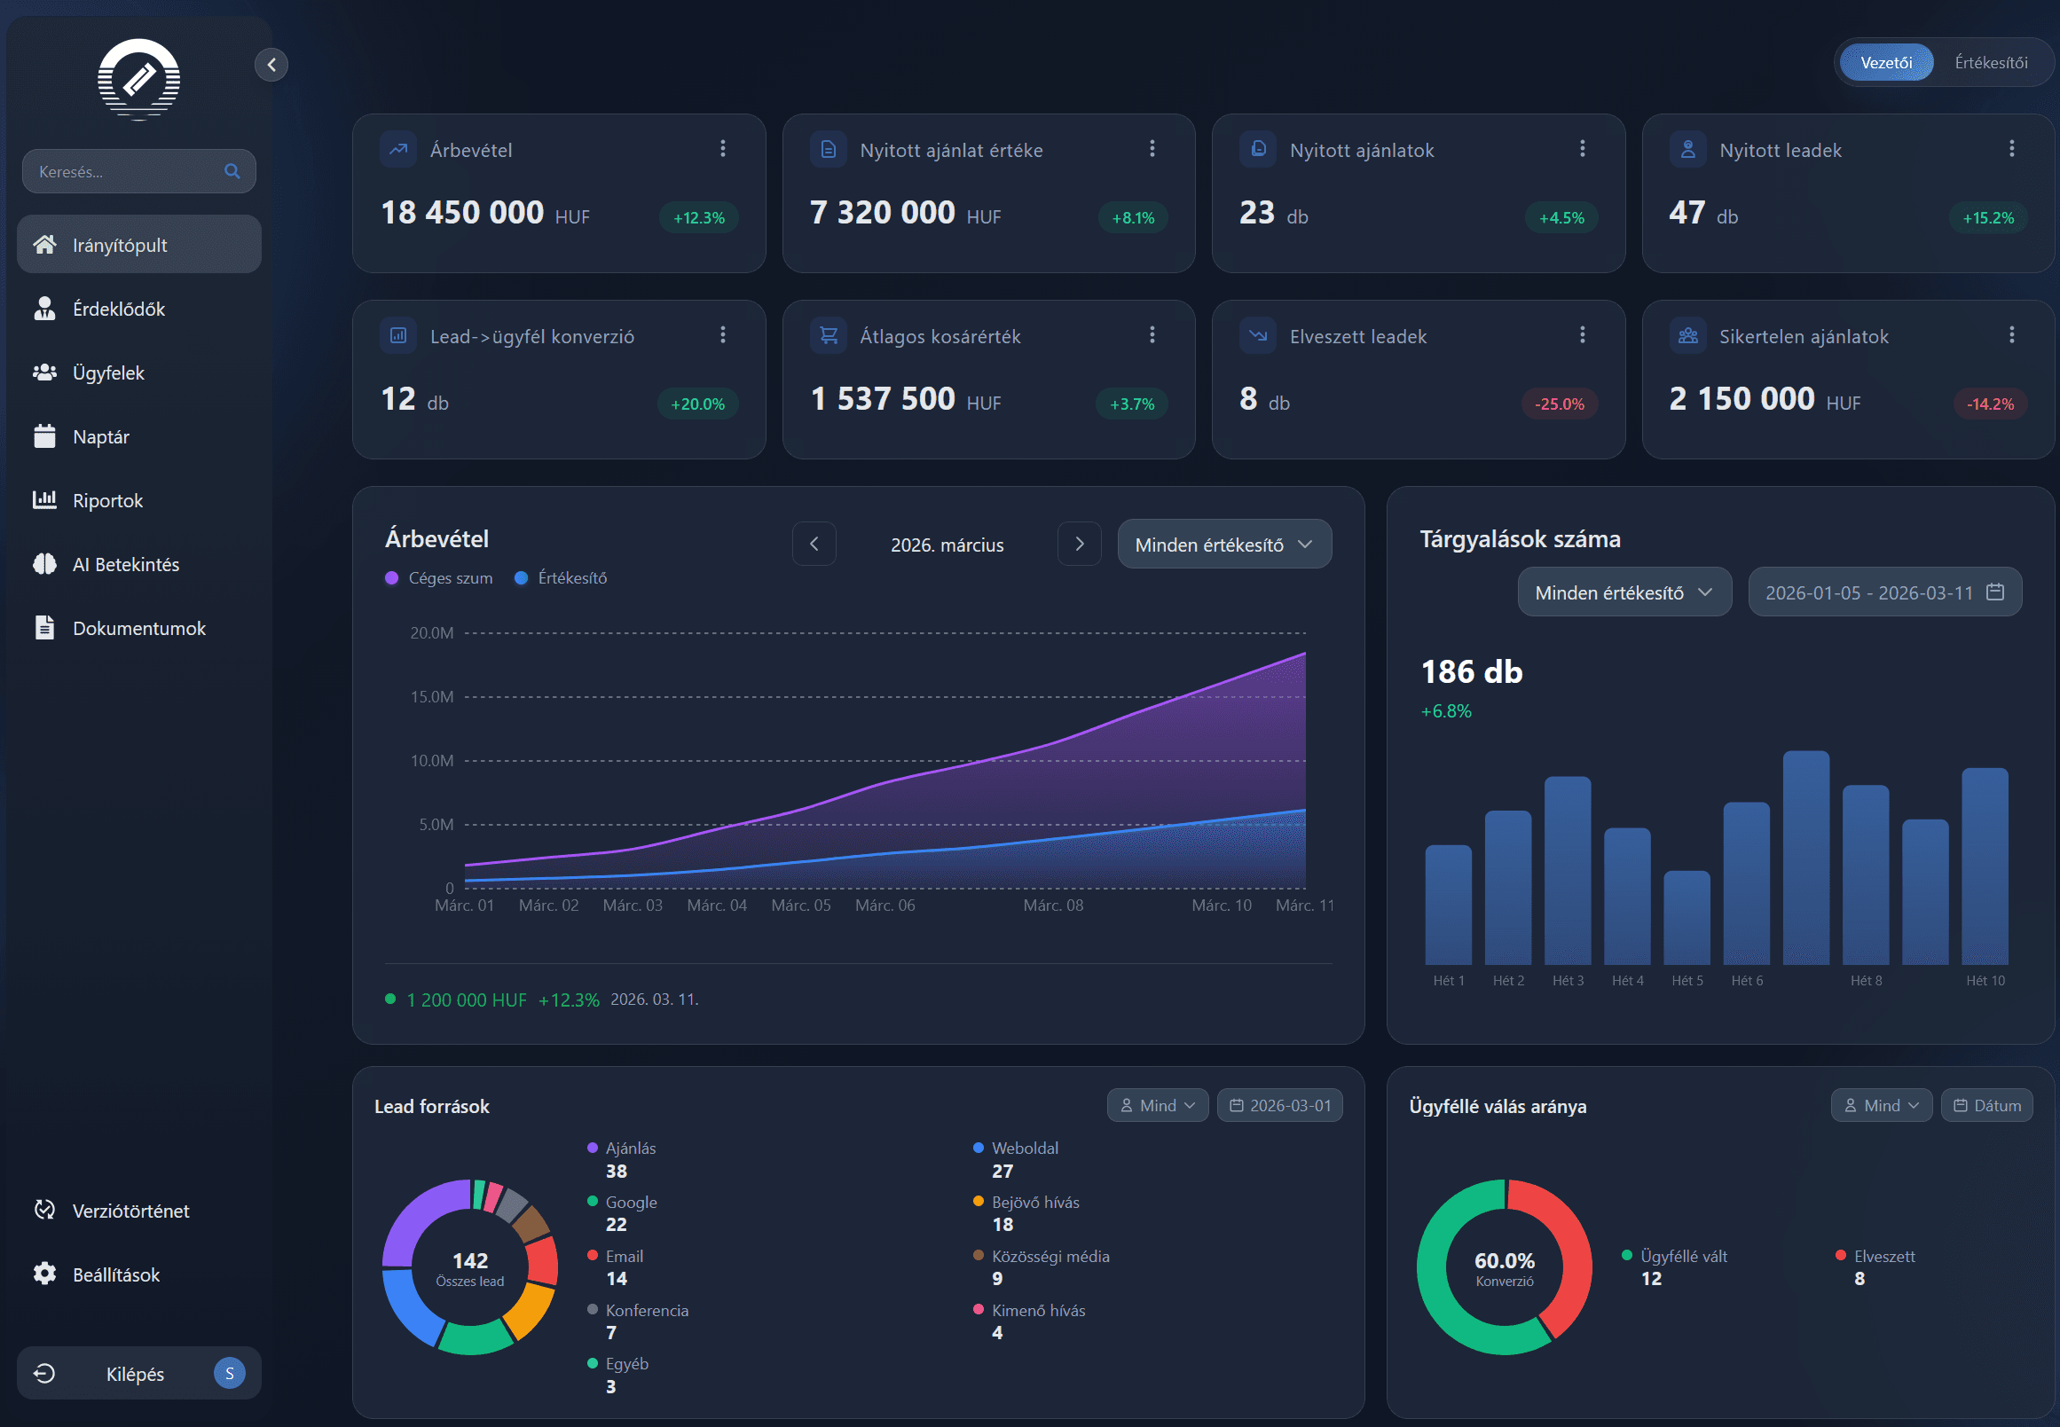This screenshot has width=2060, height=1427.
Task: Collapse the sidebar with the chevron button
Action: [x=271, y=65]
